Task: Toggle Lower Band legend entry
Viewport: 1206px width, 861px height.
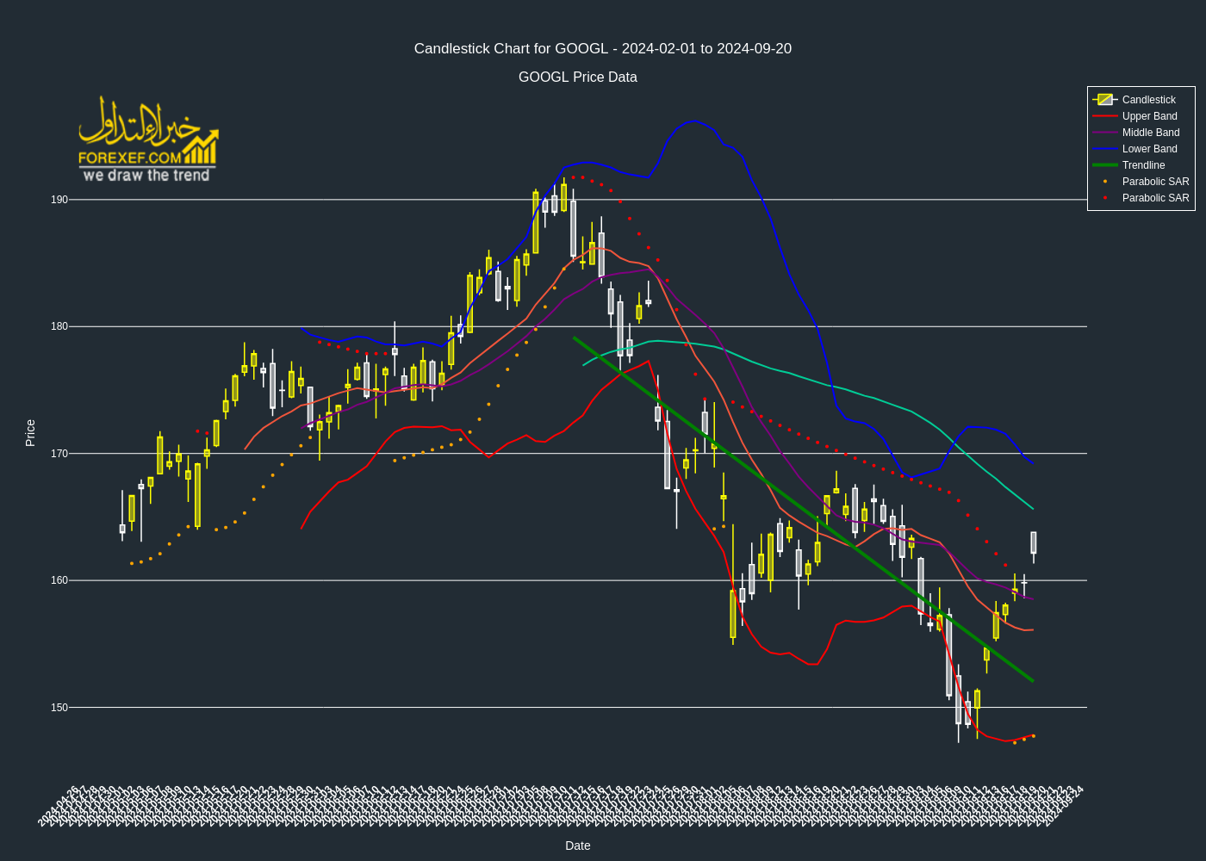Action: point(1141,149)
